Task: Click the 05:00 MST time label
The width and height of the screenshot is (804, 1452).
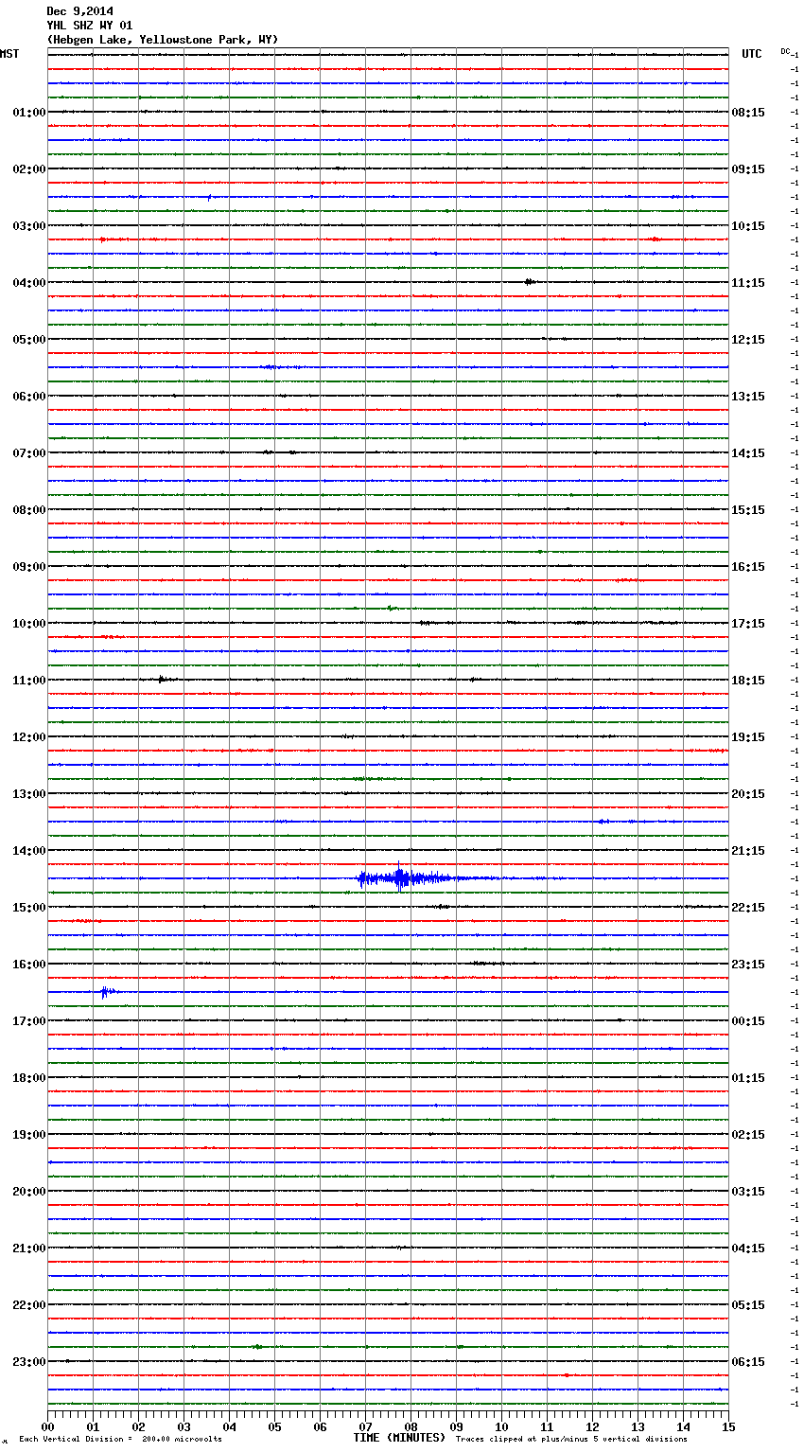Action: tap(29, 340)
